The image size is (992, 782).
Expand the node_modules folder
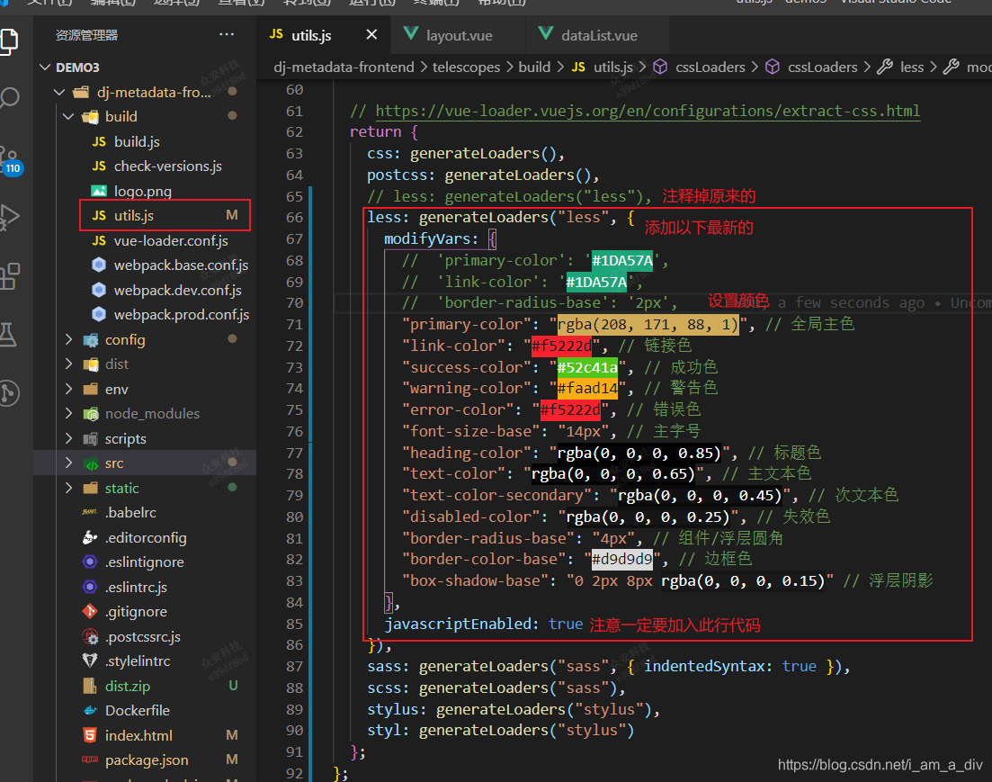point(69,413)
